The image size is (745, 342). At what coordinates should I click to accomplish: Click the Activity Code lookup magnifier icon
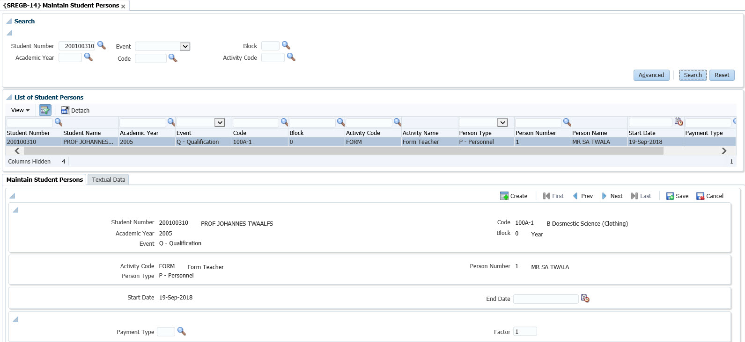pyautogui.click(x=291, y=57)
